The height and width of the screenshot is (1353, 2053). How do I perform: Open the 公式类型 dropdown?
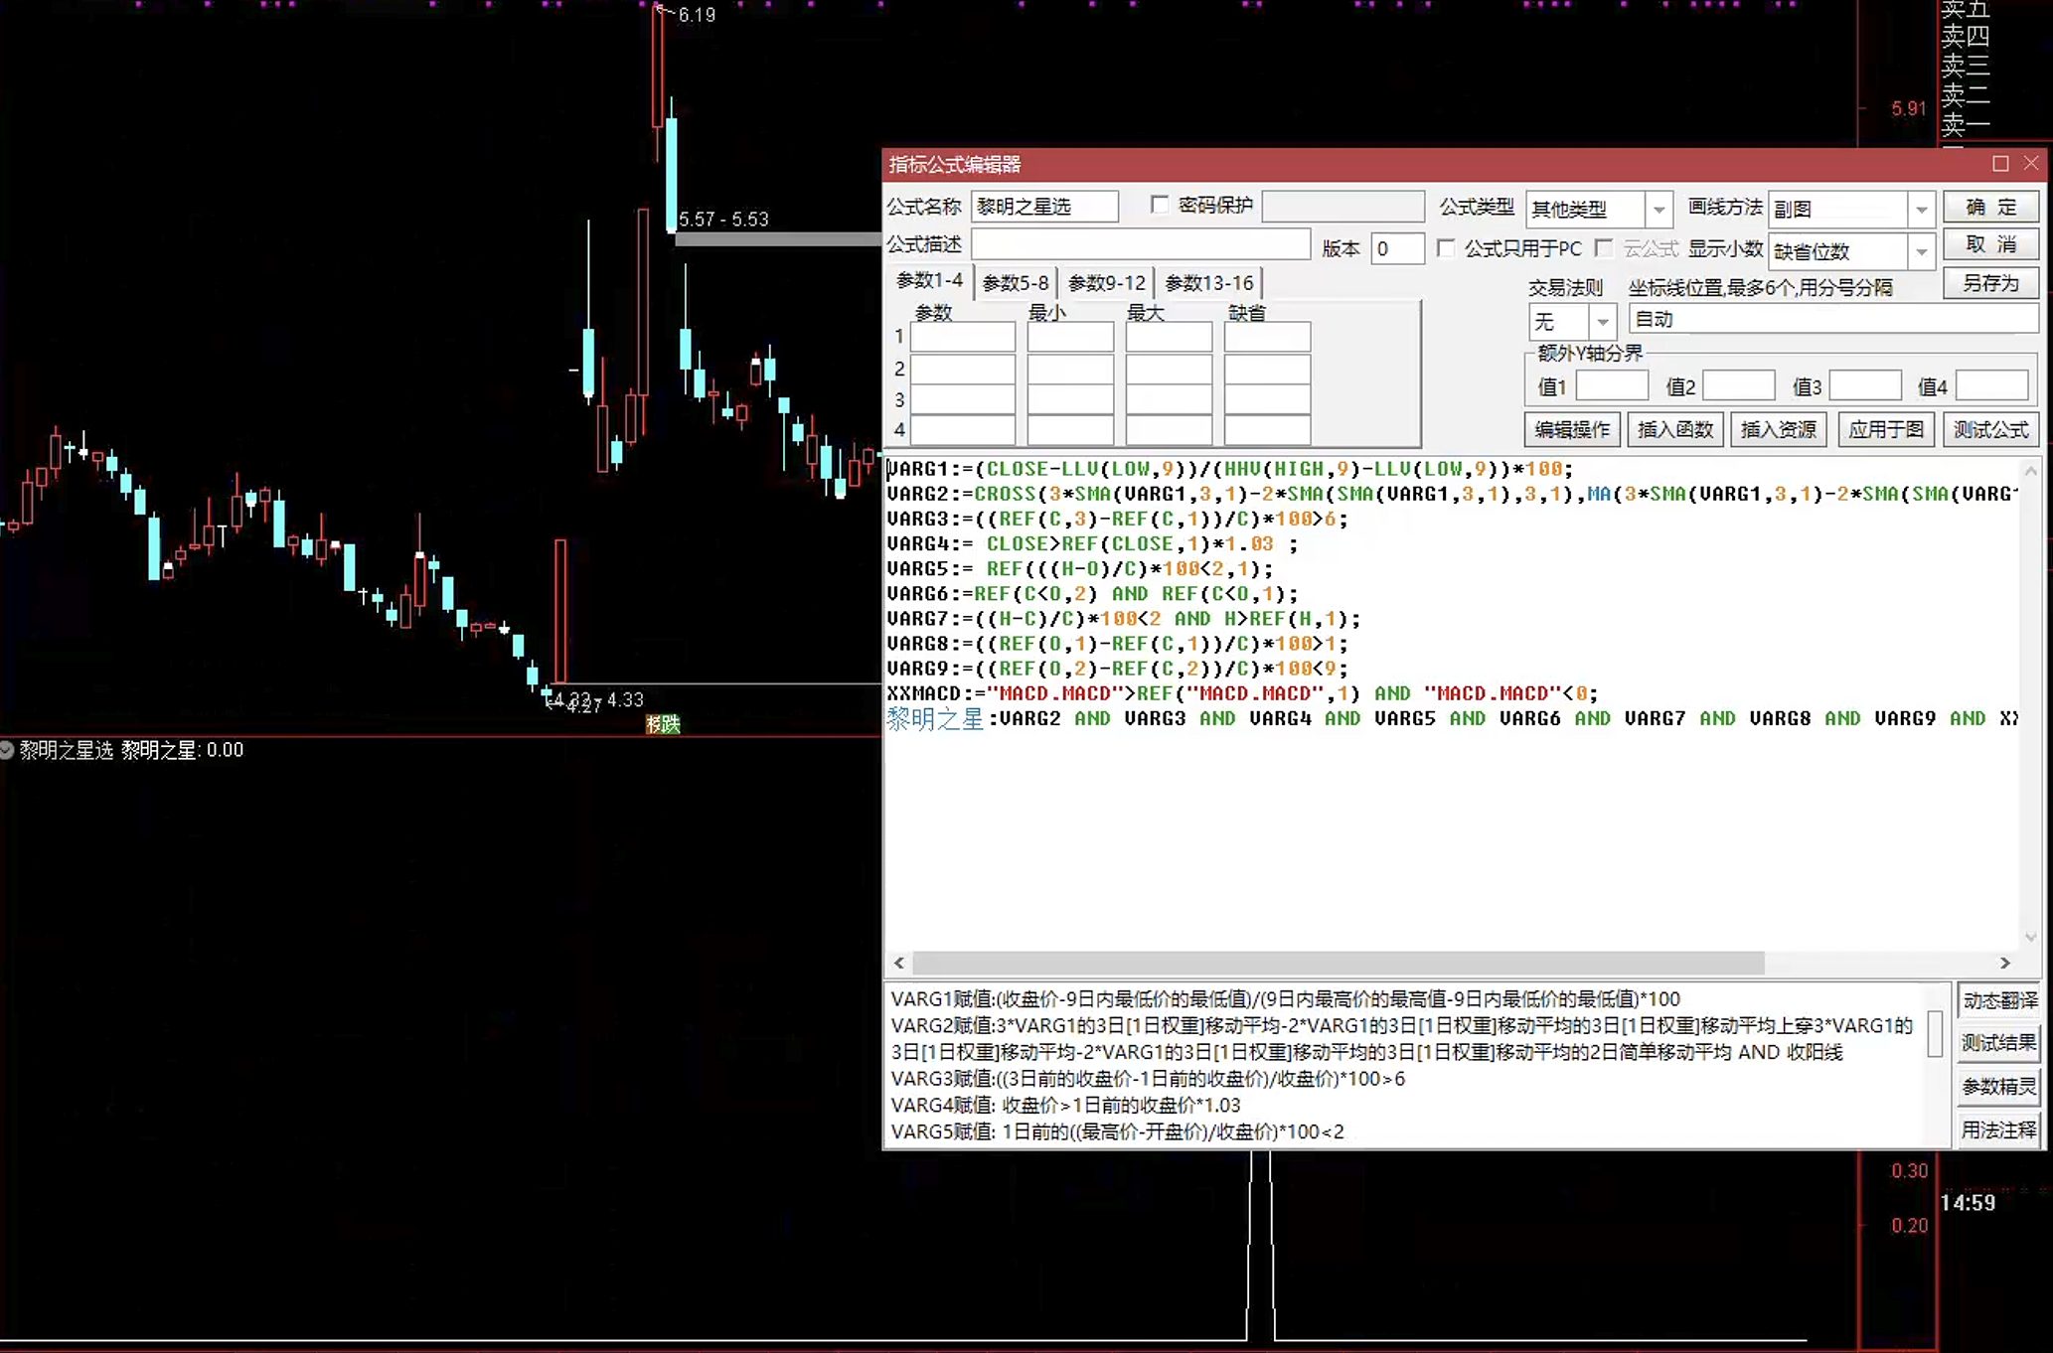click(1658, 209)
